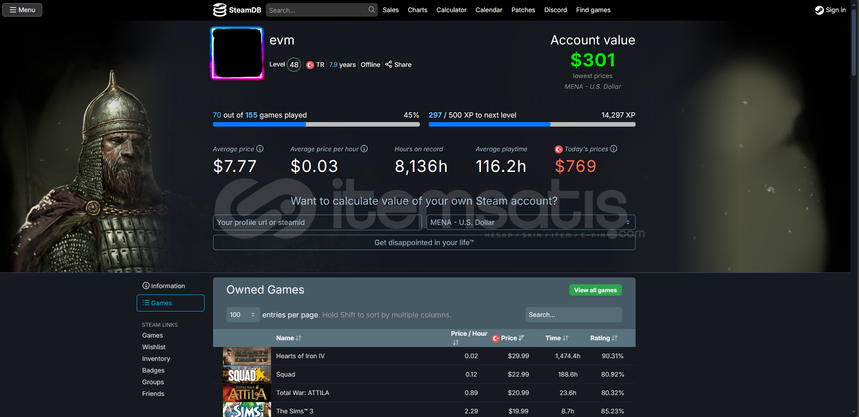Click the 7.9 years account age
The width and height of the screenshot is (859, 417).
342,65
